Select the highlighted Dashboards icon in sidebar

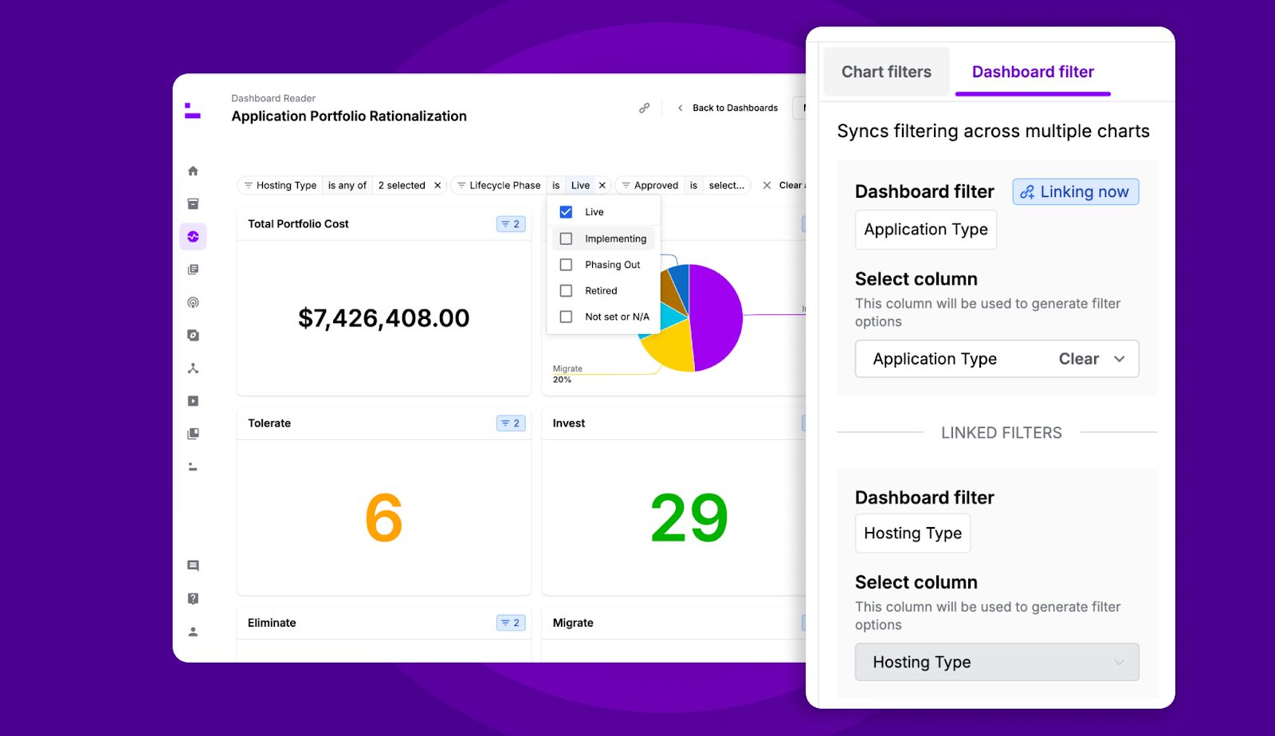192,236
